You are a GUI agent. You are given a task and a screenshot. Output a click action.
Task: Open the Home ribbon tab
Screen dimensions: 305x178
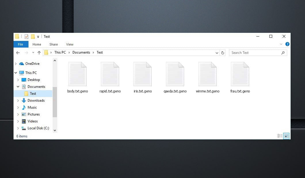pyautogui.click(x=37, y=44)
